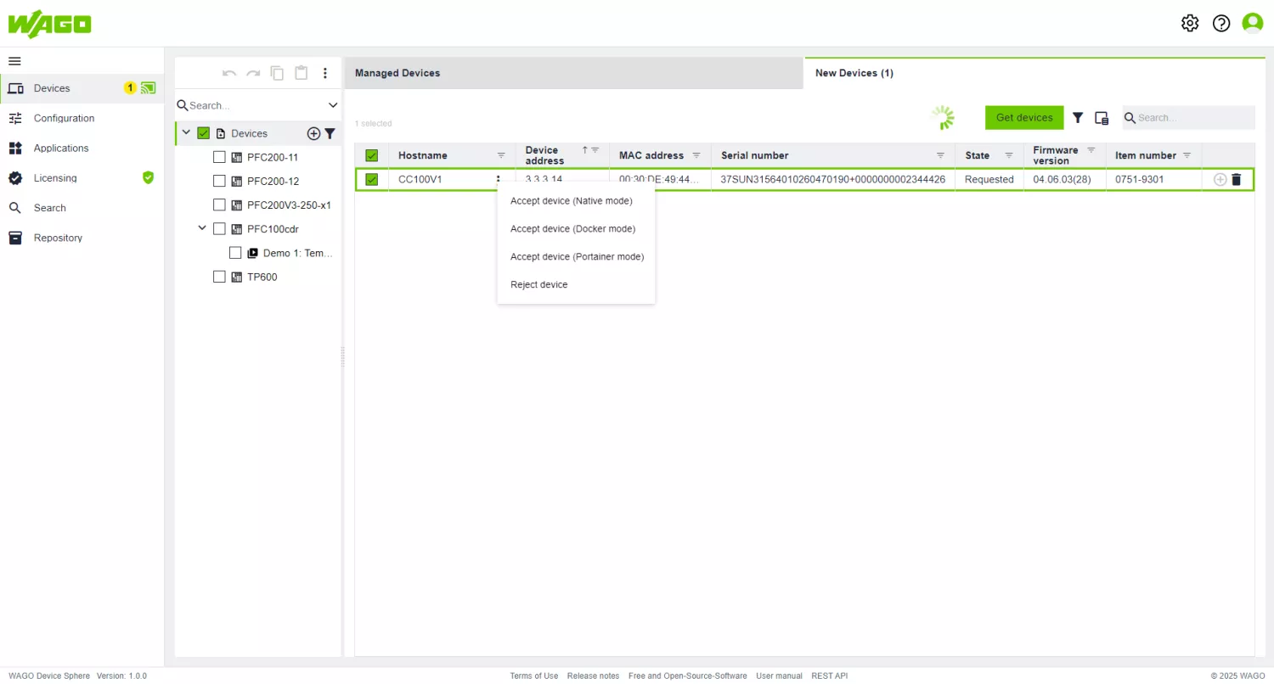The height and width of the screenshot is (684, 1274).
Task: Open the MAC address column filter menu
Action: [696, 155]
